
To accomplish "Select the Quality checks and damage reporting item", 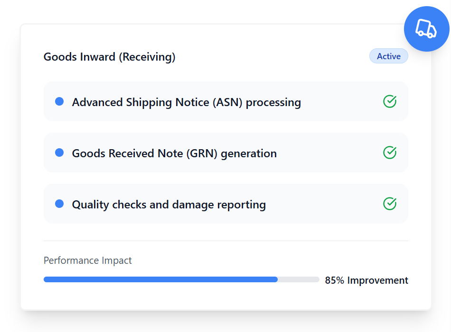I will (x=169, y=205).
